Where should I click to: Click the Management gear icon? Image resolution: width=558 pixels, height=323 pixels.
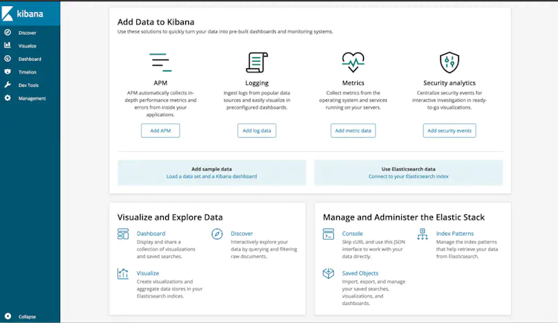tap(7, 98)
